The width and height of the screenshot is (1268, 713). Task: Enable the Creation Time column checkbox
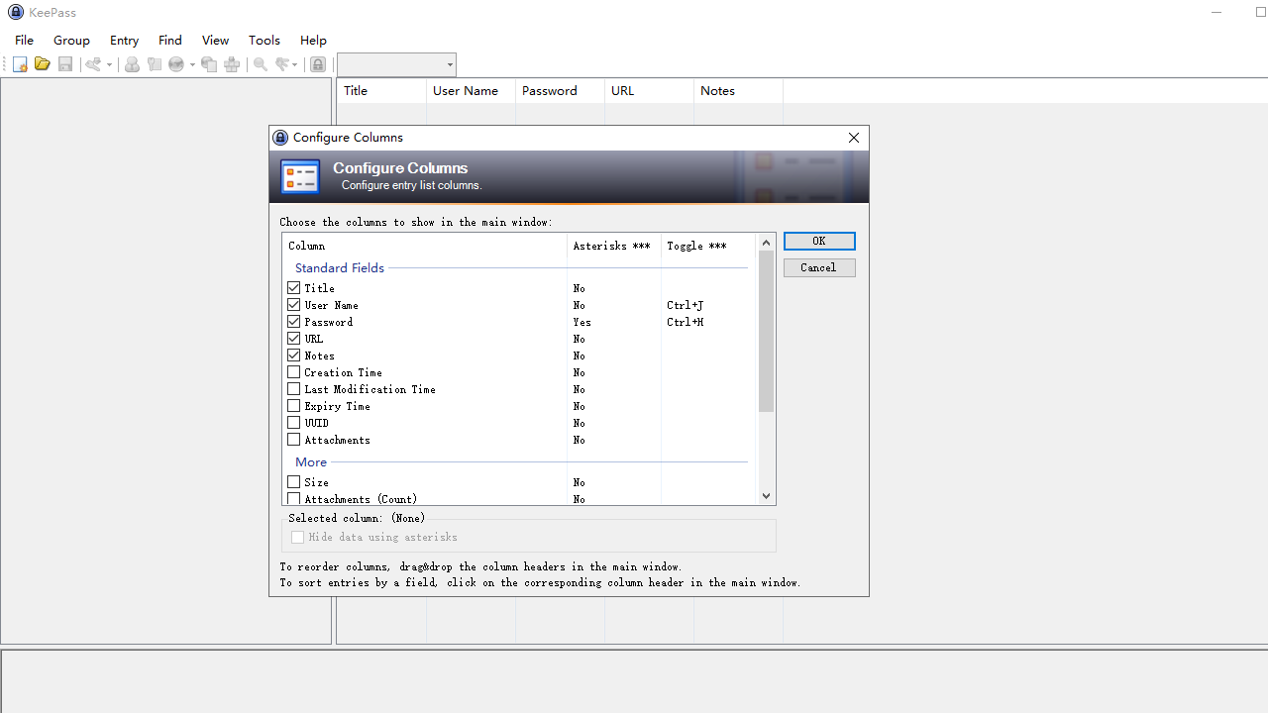pos(294,372)
